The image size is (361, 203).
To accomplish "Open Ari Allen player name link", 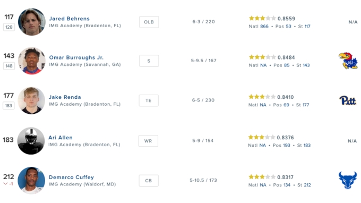I will (61, 137).
